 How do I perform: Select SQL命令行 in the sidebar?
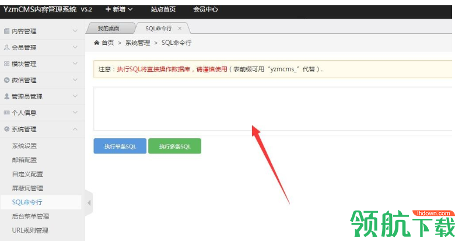click(27, 202)
